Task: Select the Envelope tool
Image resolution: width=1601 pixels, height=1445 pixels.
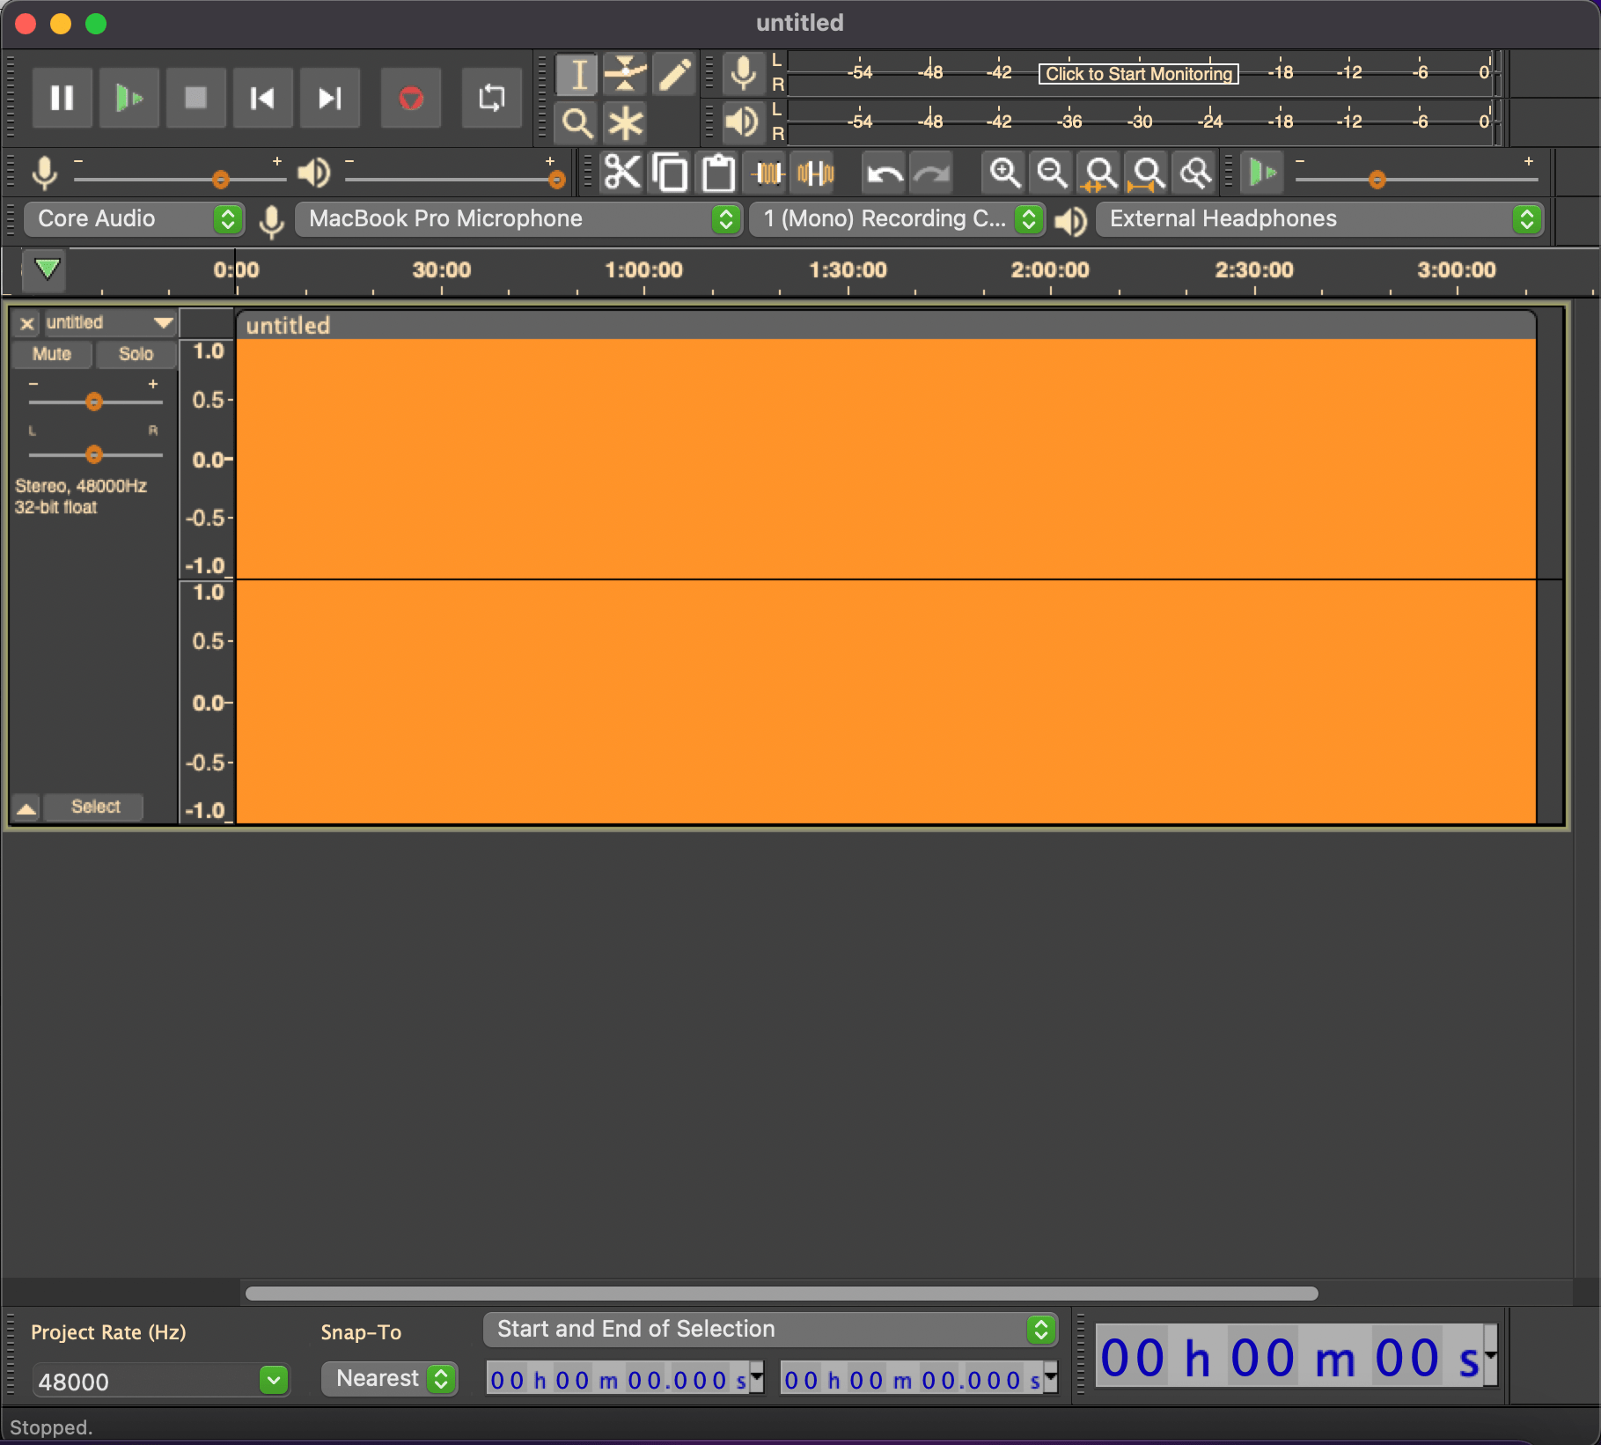Action: (625, 74)
